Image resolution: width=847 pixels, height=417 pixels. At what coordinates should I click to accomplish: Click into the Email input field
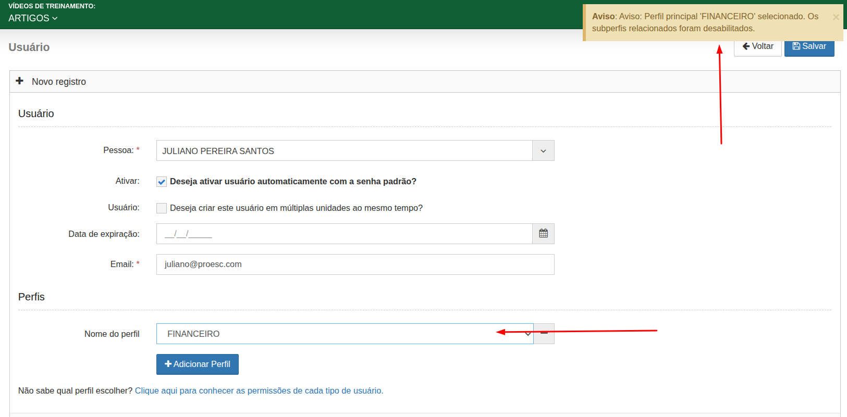[355, 264]
